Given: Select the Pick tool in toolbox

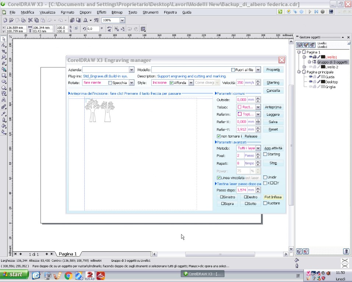Looking at the screenshot, I should [4, 39].
